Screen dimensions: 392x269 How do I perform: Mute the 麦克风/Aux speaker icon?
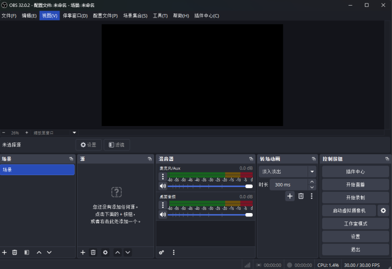tap(163, 186)
